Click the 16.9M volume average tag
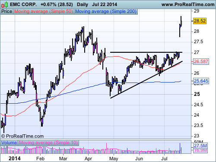216x162 pixels. click(x=200, y=150)
